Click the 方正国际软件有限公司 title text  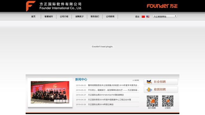(61, 4)
